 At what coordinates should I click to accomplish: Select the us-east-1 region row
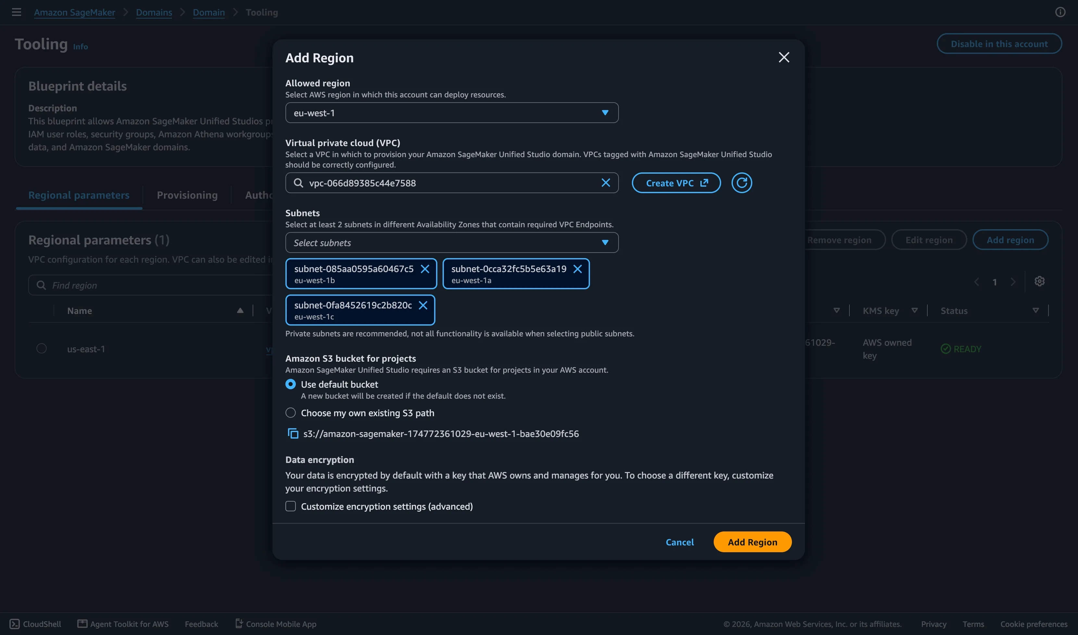[x=42, y=348]
